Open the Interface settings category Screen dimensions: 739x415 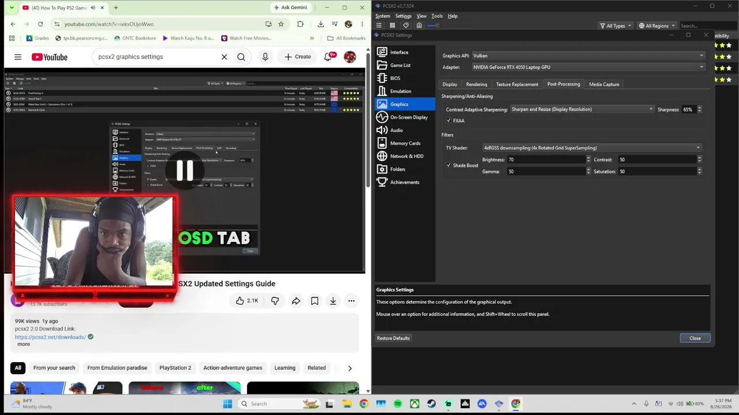tap(405, 52)
